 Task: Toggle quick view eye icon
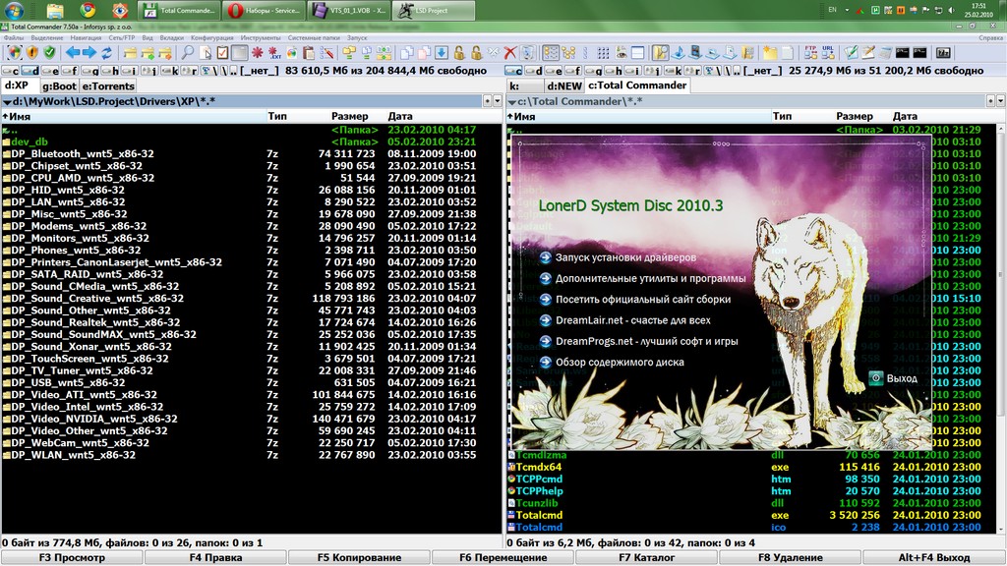(x=621, y=52)
